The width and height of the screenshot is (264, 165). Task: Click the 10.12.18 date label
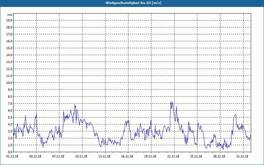click(x=81, y=156)
